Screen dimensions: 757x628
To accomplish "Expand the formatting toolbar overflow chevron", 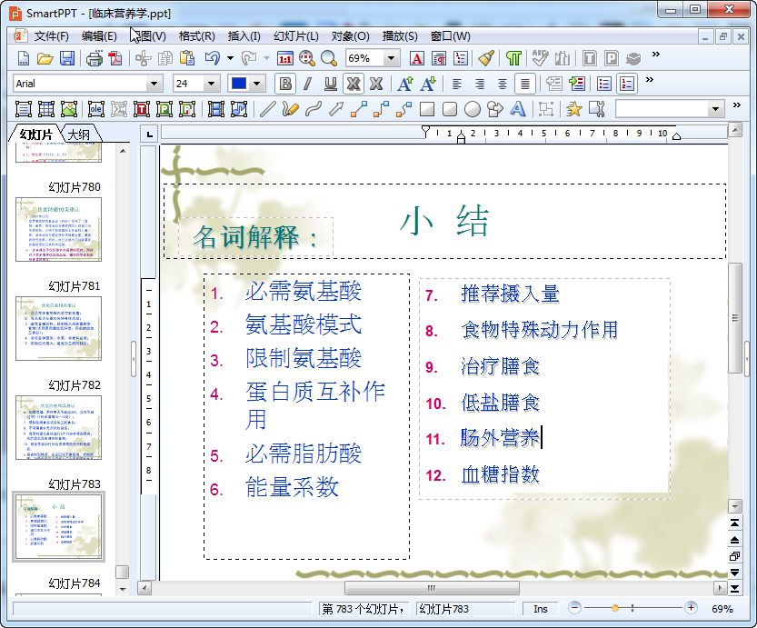I will point(650,79).
